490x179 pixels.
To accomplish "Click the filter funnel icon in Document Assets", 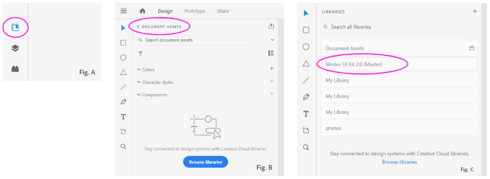I will click(x=141, y=53).
